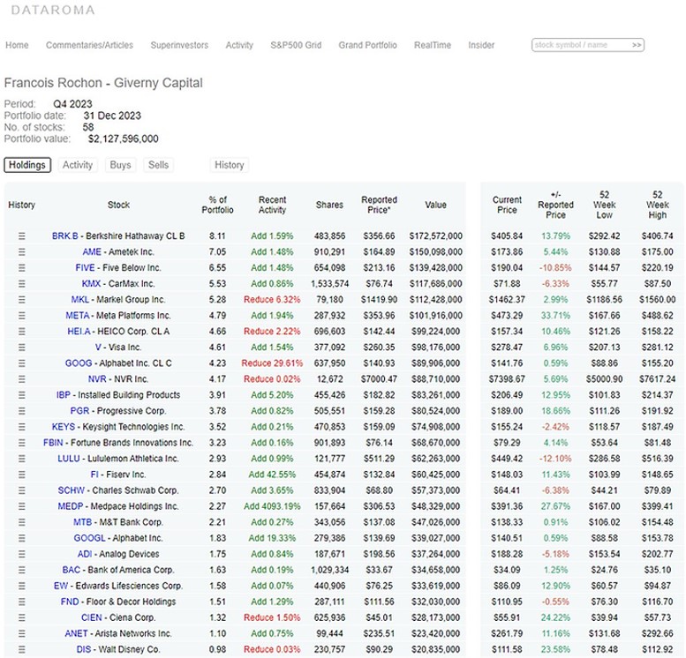
Task: Open history icon for Charles Schwab row
Action: click(21, 490)
